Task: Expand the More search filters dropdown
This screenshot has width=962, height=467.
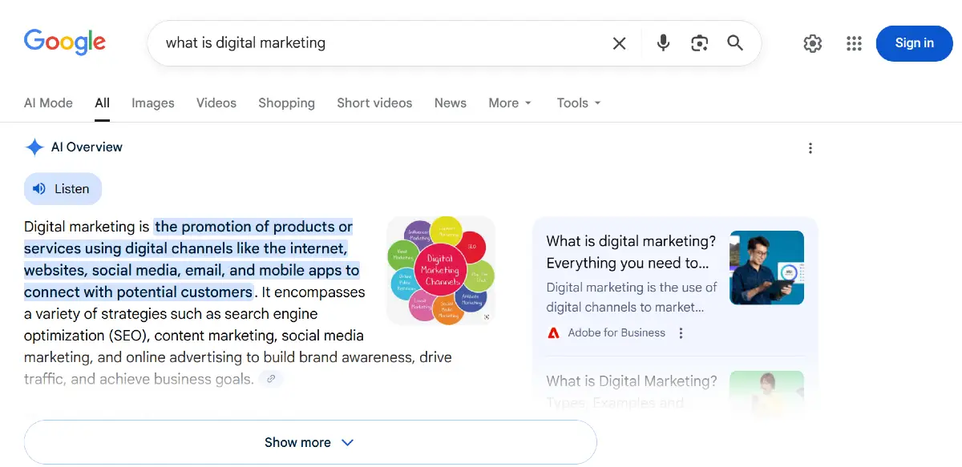Action: coord(510,103)
